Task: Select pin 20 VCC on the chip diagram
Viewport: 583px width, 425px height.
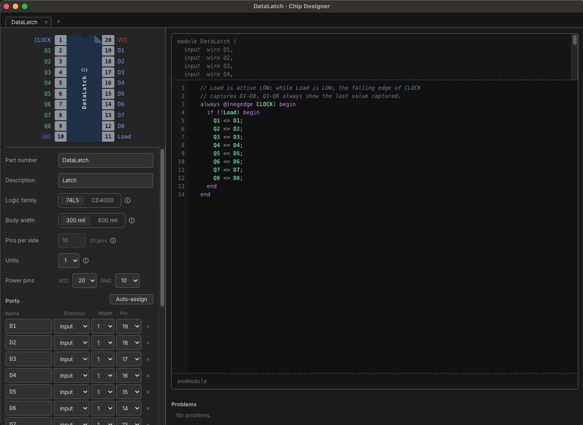Action: [x=108, y=40]
